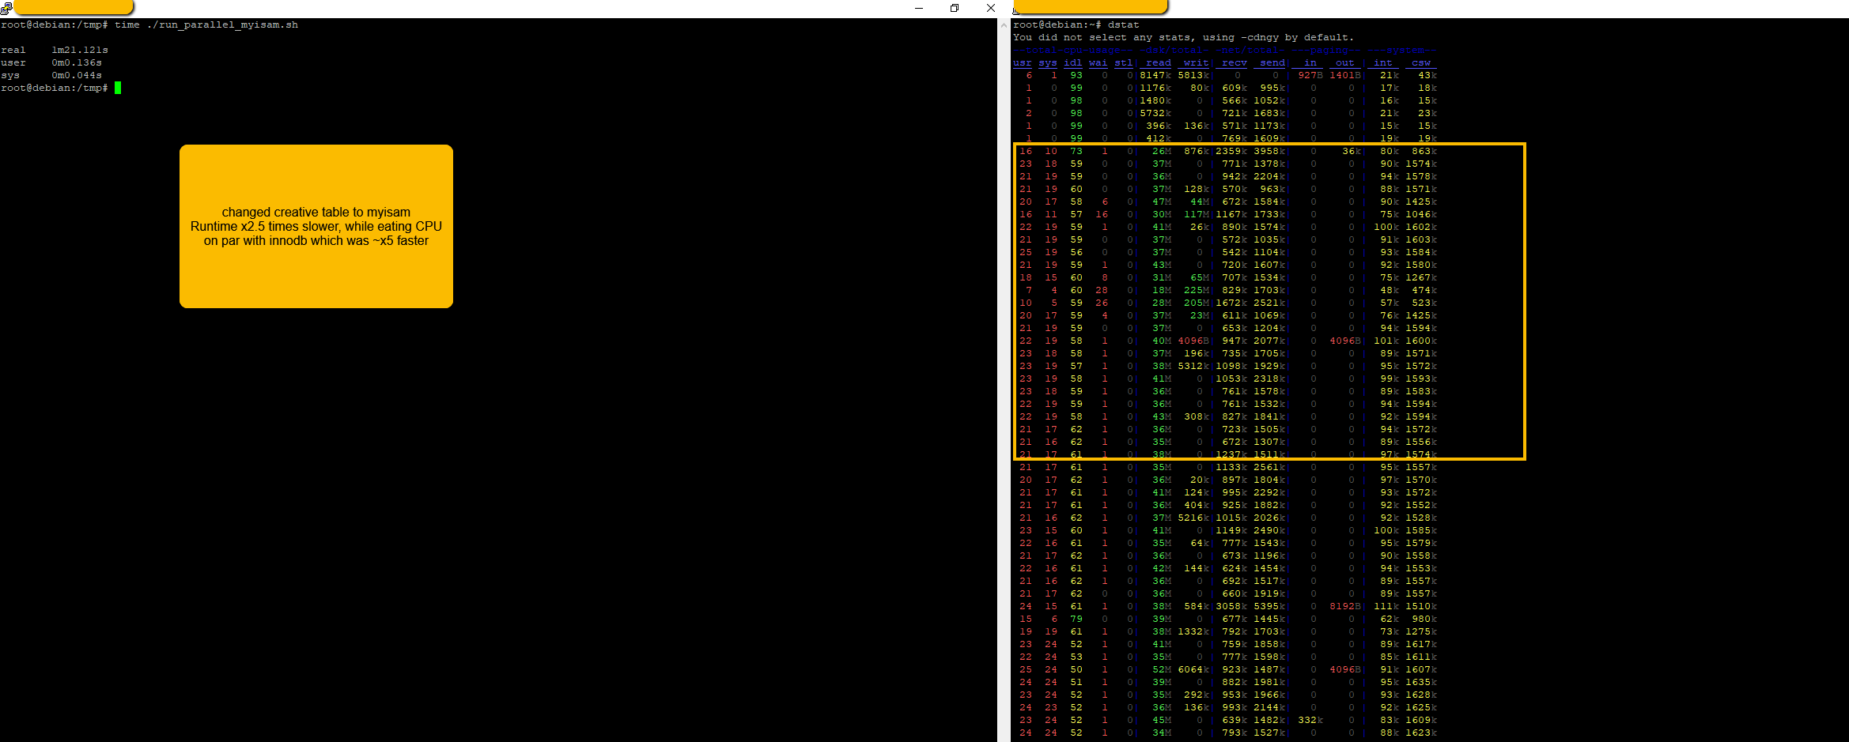Click the 'int' system column header
The height and width of the screenshot is (742, 1849).
click(1382, 62)
